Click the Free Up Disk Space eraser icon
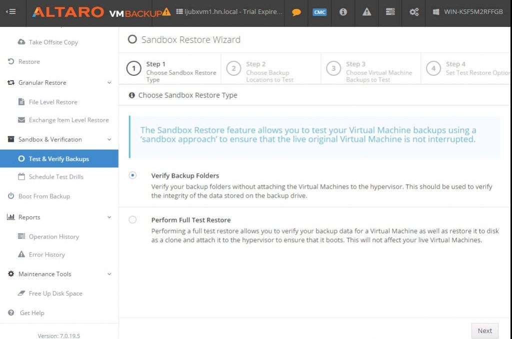 click(21, 293)
